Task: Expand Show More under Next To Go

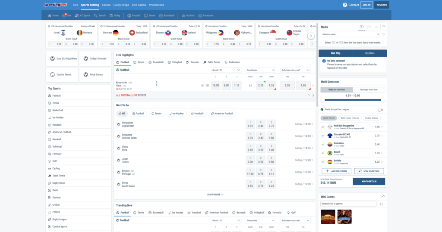Action: (215, 195)
